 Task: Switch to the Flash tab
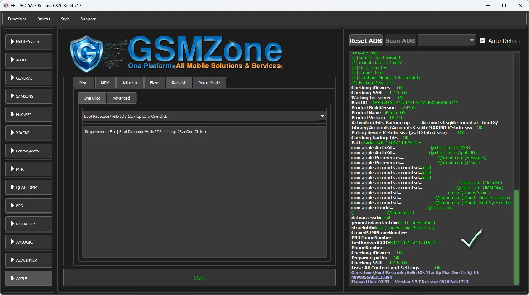coord(155,83)
